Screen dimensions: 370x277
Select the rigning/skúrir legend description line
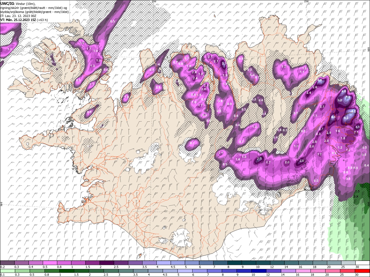pos(34,8)
